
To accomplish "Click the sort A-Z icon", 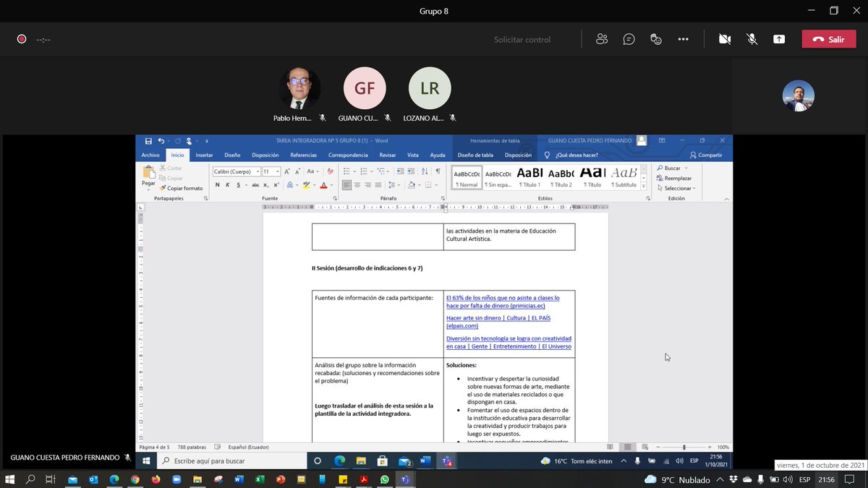I will click(x=426, y=171).
